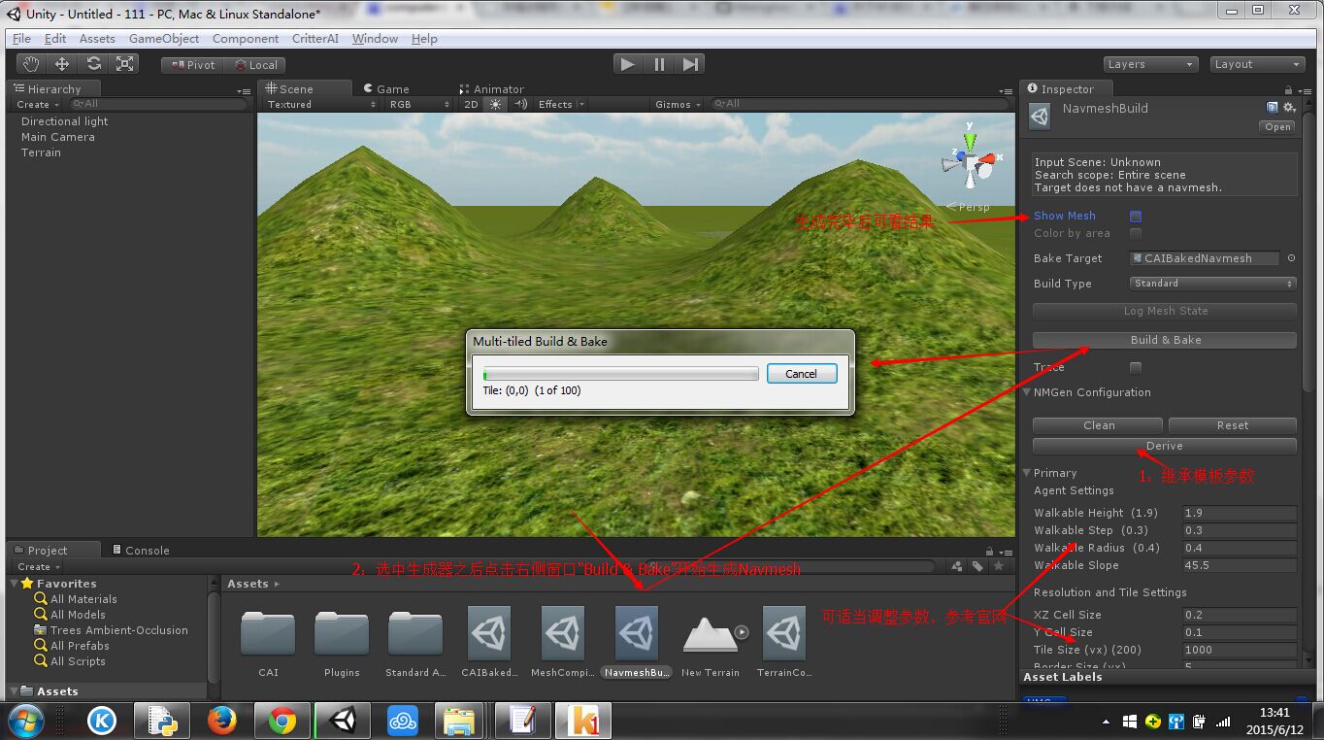The image size is (1324, 740).
Task: Open Inspector gear settings icon
Action: tap(1289, 107)
